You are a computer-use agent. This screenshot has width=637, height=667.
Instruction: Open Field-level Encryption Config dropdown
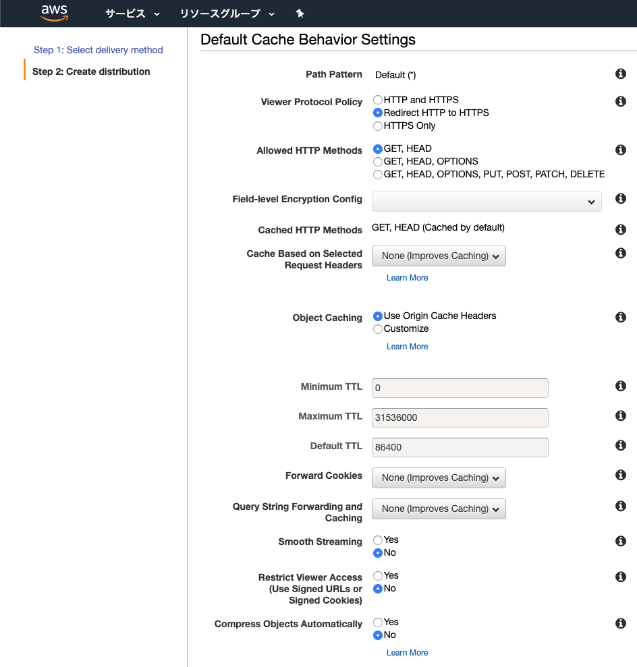pos(487,201)
